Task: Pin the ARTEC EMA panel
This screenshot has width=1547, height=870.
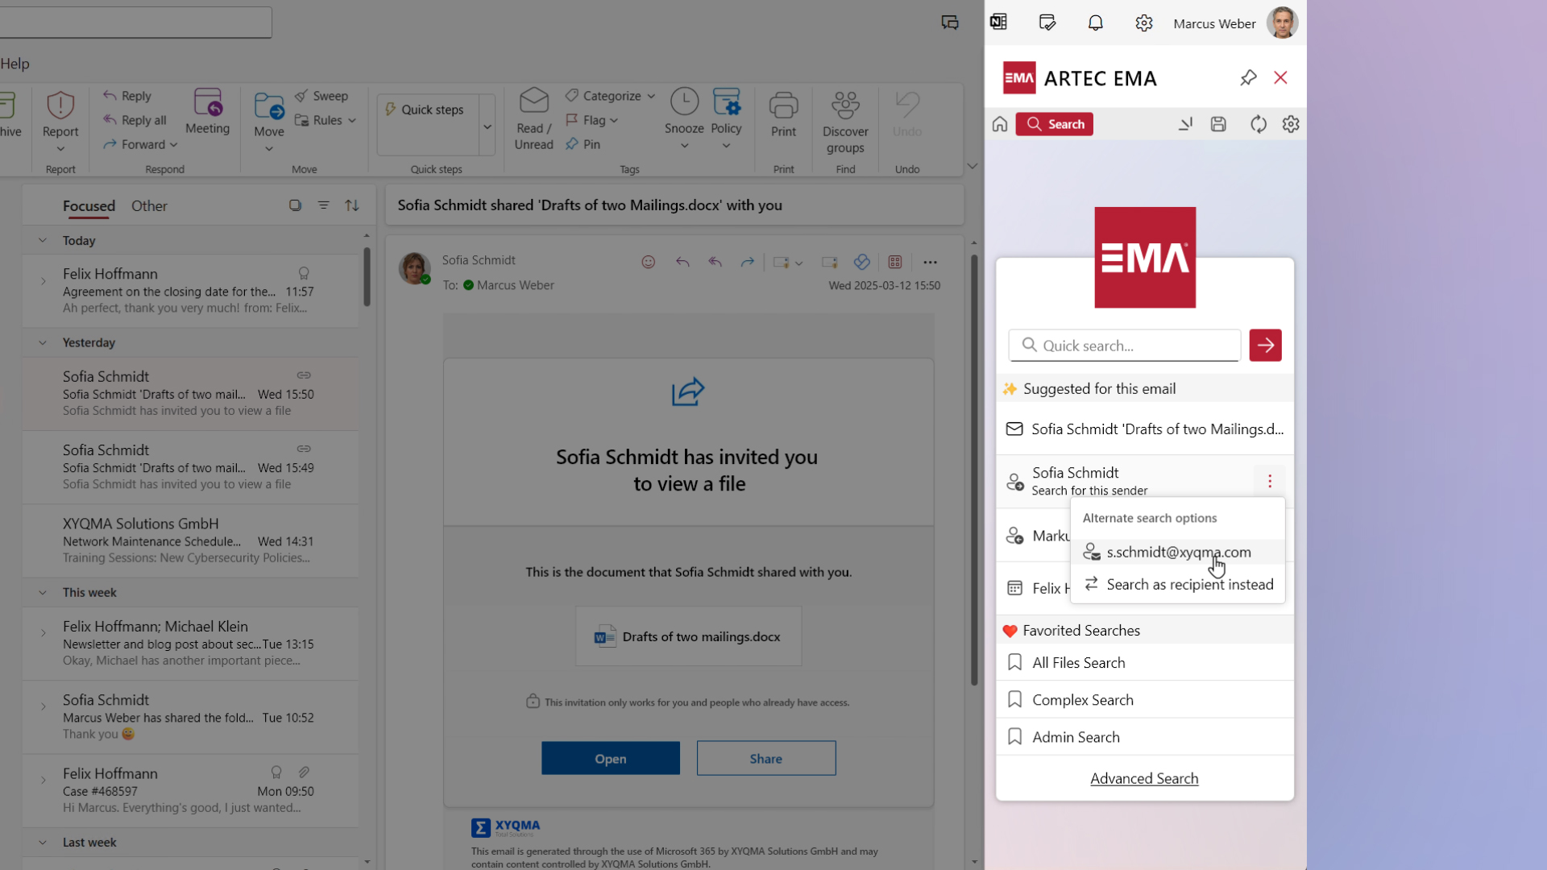Action: point(1248,78)
